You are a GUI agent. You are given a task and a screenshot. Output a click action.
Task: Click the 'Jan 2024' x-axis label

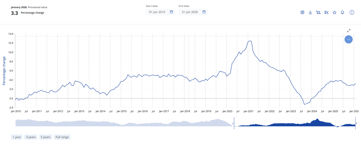click(x=312, y=111)
